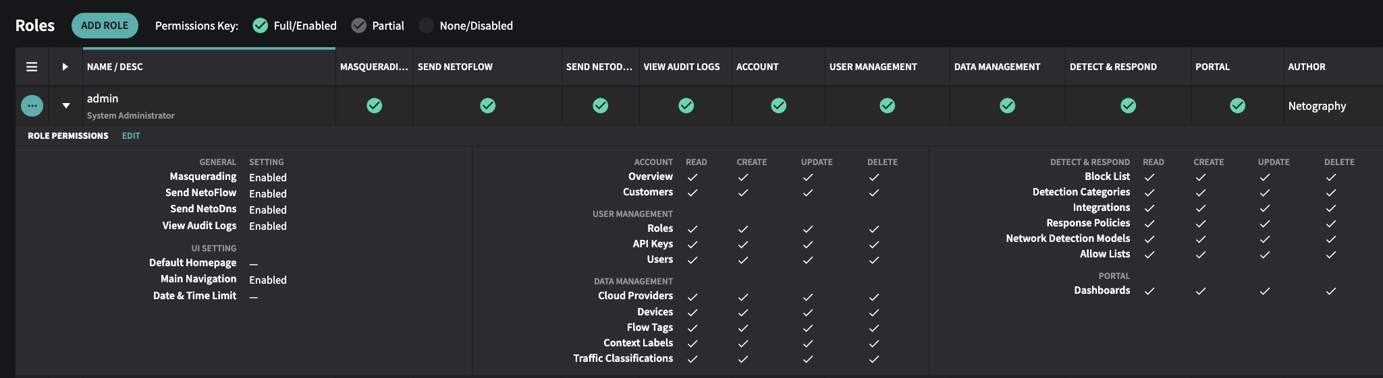Click admin's User Management green check icon
This screenshot has height=378, width=1383.
coord(887,106)
